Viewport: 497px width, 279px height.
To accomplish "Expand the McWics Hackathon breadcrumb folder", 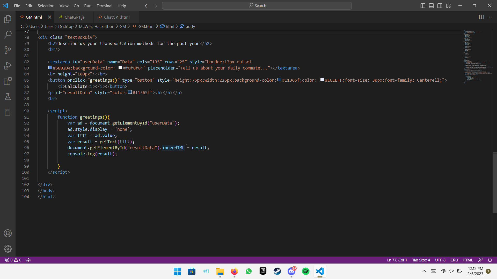I will click(x=96, y=26).
